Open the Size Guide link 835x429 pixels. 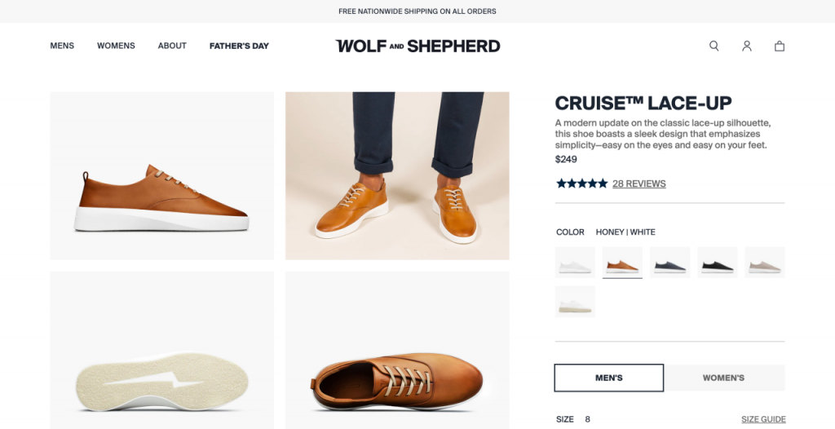coord(763,419)
